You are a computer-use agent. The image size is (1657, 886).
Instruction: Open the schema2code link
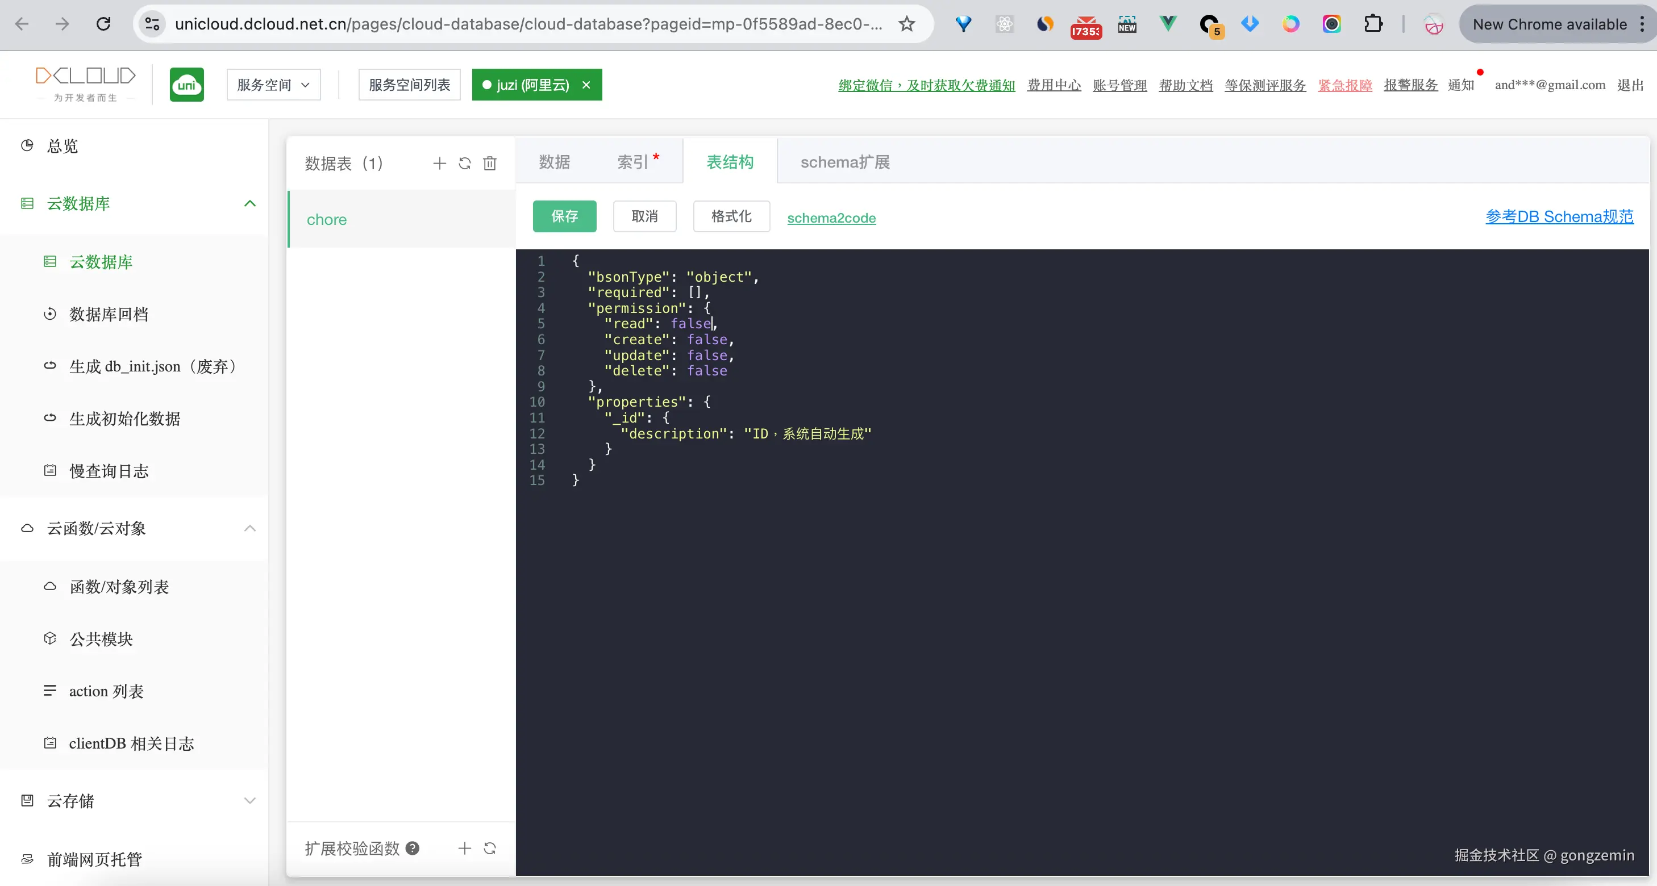[831, 218]
